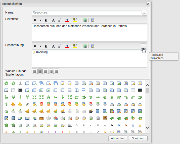Viewport: 180px width, 144px height.
Task: Pick the green left arrow icon
Action: pos(56,97)
